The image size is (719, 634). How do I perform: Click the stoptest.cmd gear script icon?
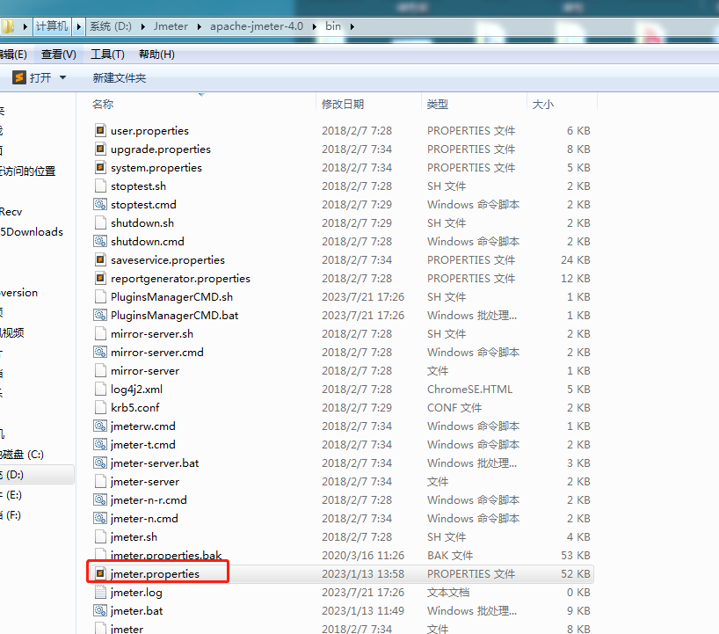(x=99, y=204)
